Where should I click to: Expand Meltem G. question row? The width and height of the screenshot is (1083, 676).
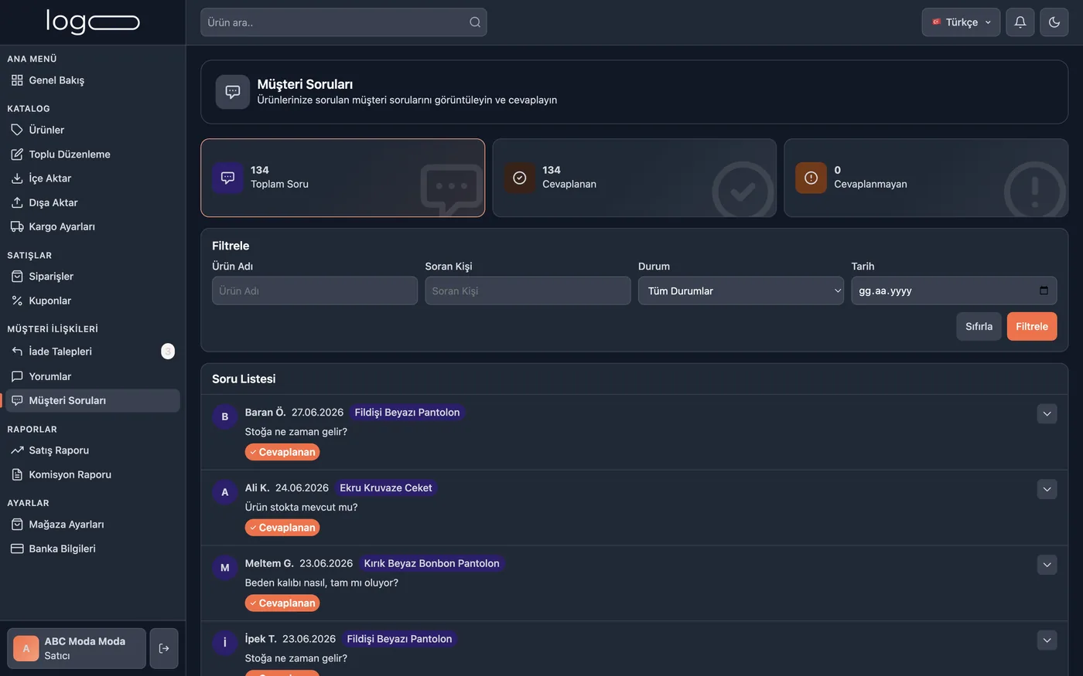[x=1047, y=565]
